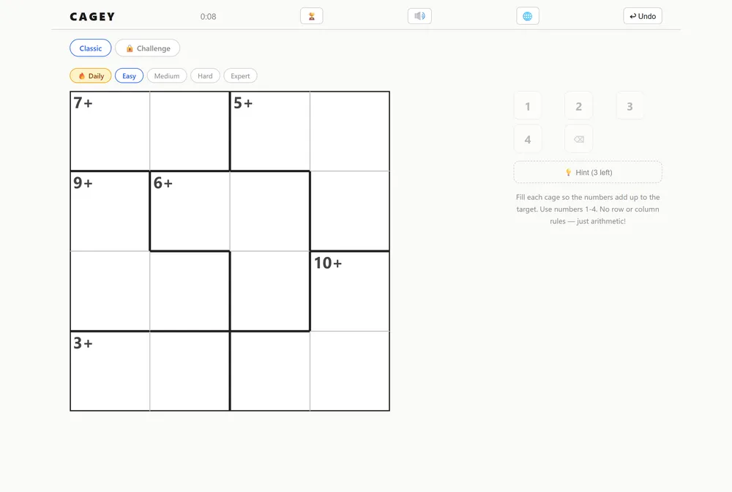Select the Classic mode tab
The width and height of the screenshot is (732, 492).
click(91, 48)
